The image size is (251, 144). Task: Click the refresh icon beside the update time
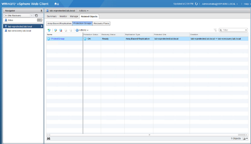197,4
